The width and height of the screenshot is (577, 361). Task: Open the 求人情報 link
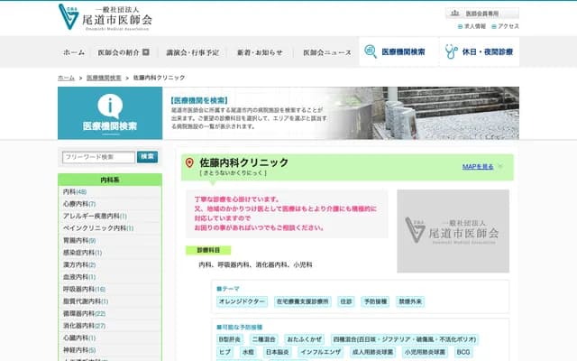[475, 26]
